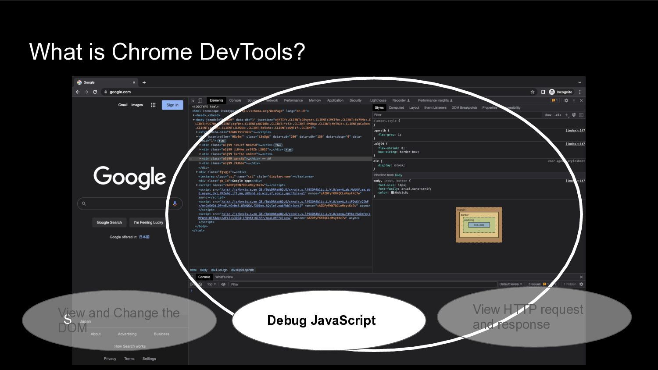Screen dimensions: 658x370
Task: Clear console with the block icon
Action: point(200,284)
